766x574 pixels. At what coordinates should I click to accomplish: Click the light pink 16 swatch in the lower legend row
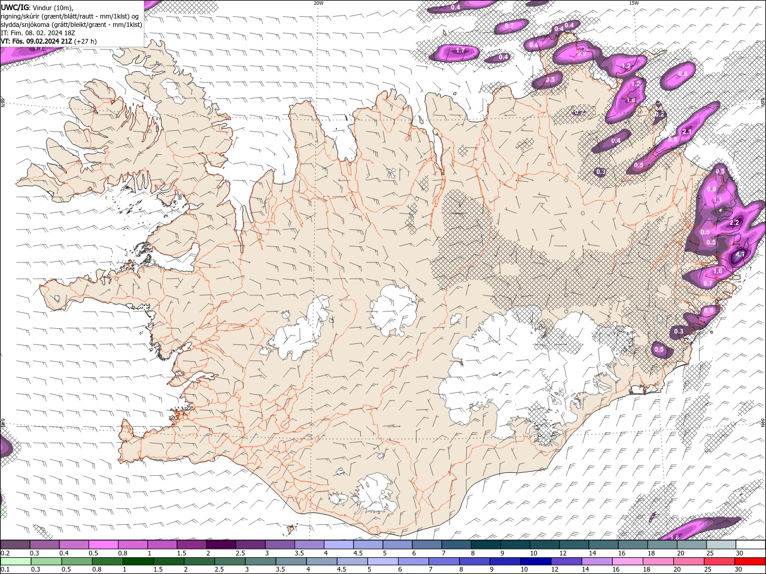point(627,561)
